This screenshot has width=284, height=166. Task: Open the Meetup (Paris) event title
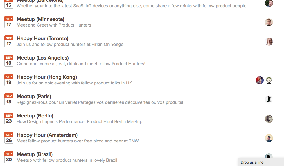coord(34,96)
